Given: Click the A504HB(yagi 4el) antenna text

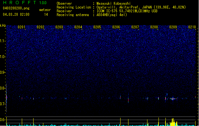Looking at the screenshot, I should pos(112,15).
